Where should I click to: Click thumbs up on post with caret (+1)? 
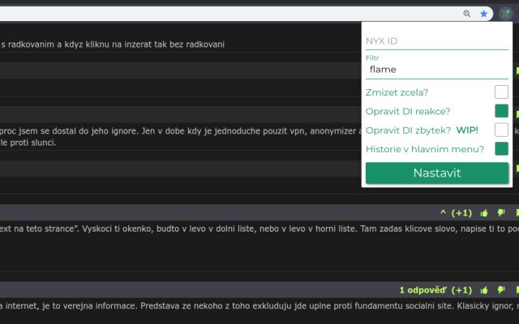tap(484, 213)
